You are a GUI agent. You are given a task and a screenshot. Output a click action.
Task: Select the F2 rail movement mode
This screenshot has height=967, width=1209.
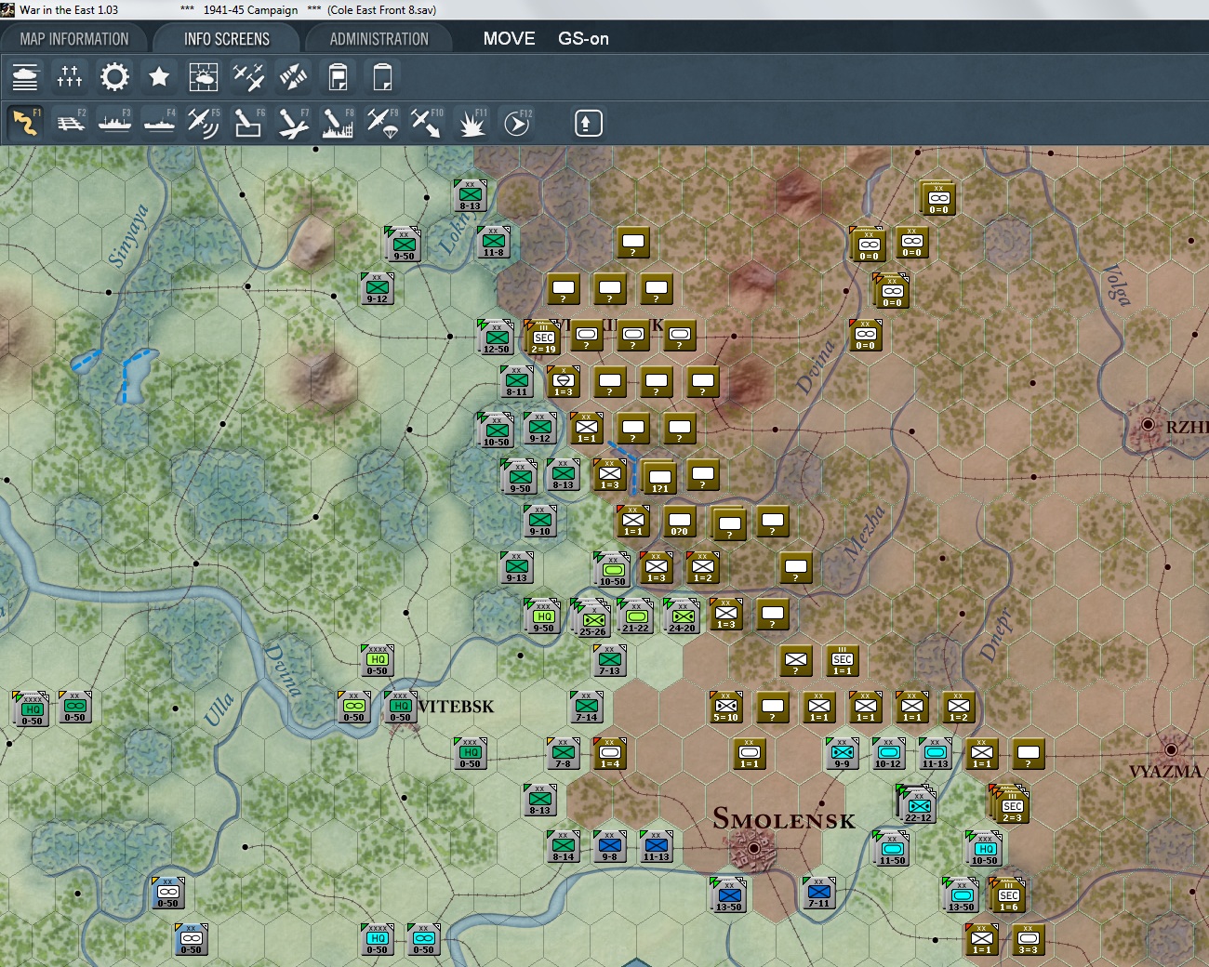point(70,123)
